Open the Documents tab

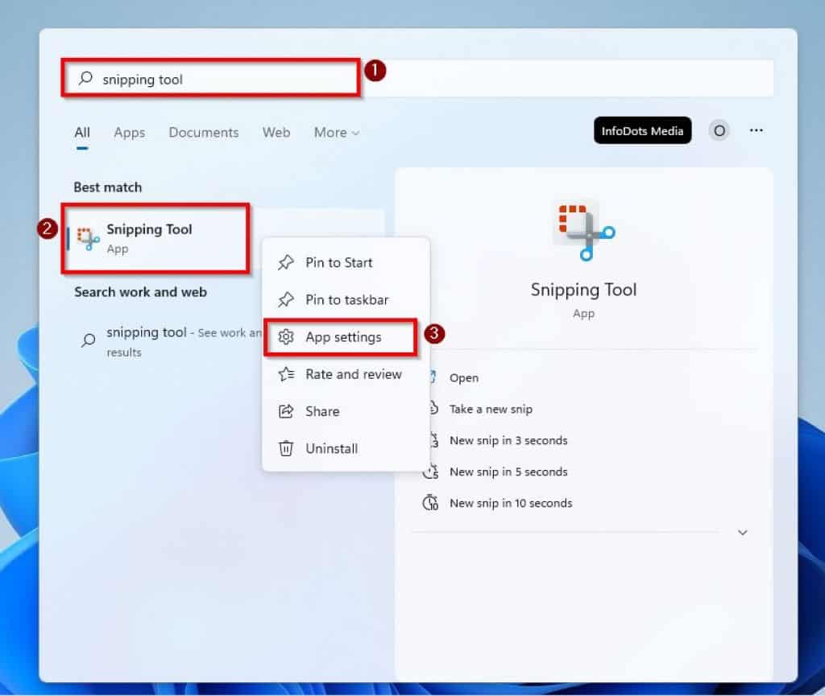[204, 133]
